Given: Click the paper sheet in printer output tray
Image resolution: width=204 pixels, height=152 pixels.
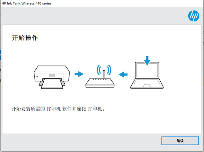Looking at the screenshot, I should point(52,84).
